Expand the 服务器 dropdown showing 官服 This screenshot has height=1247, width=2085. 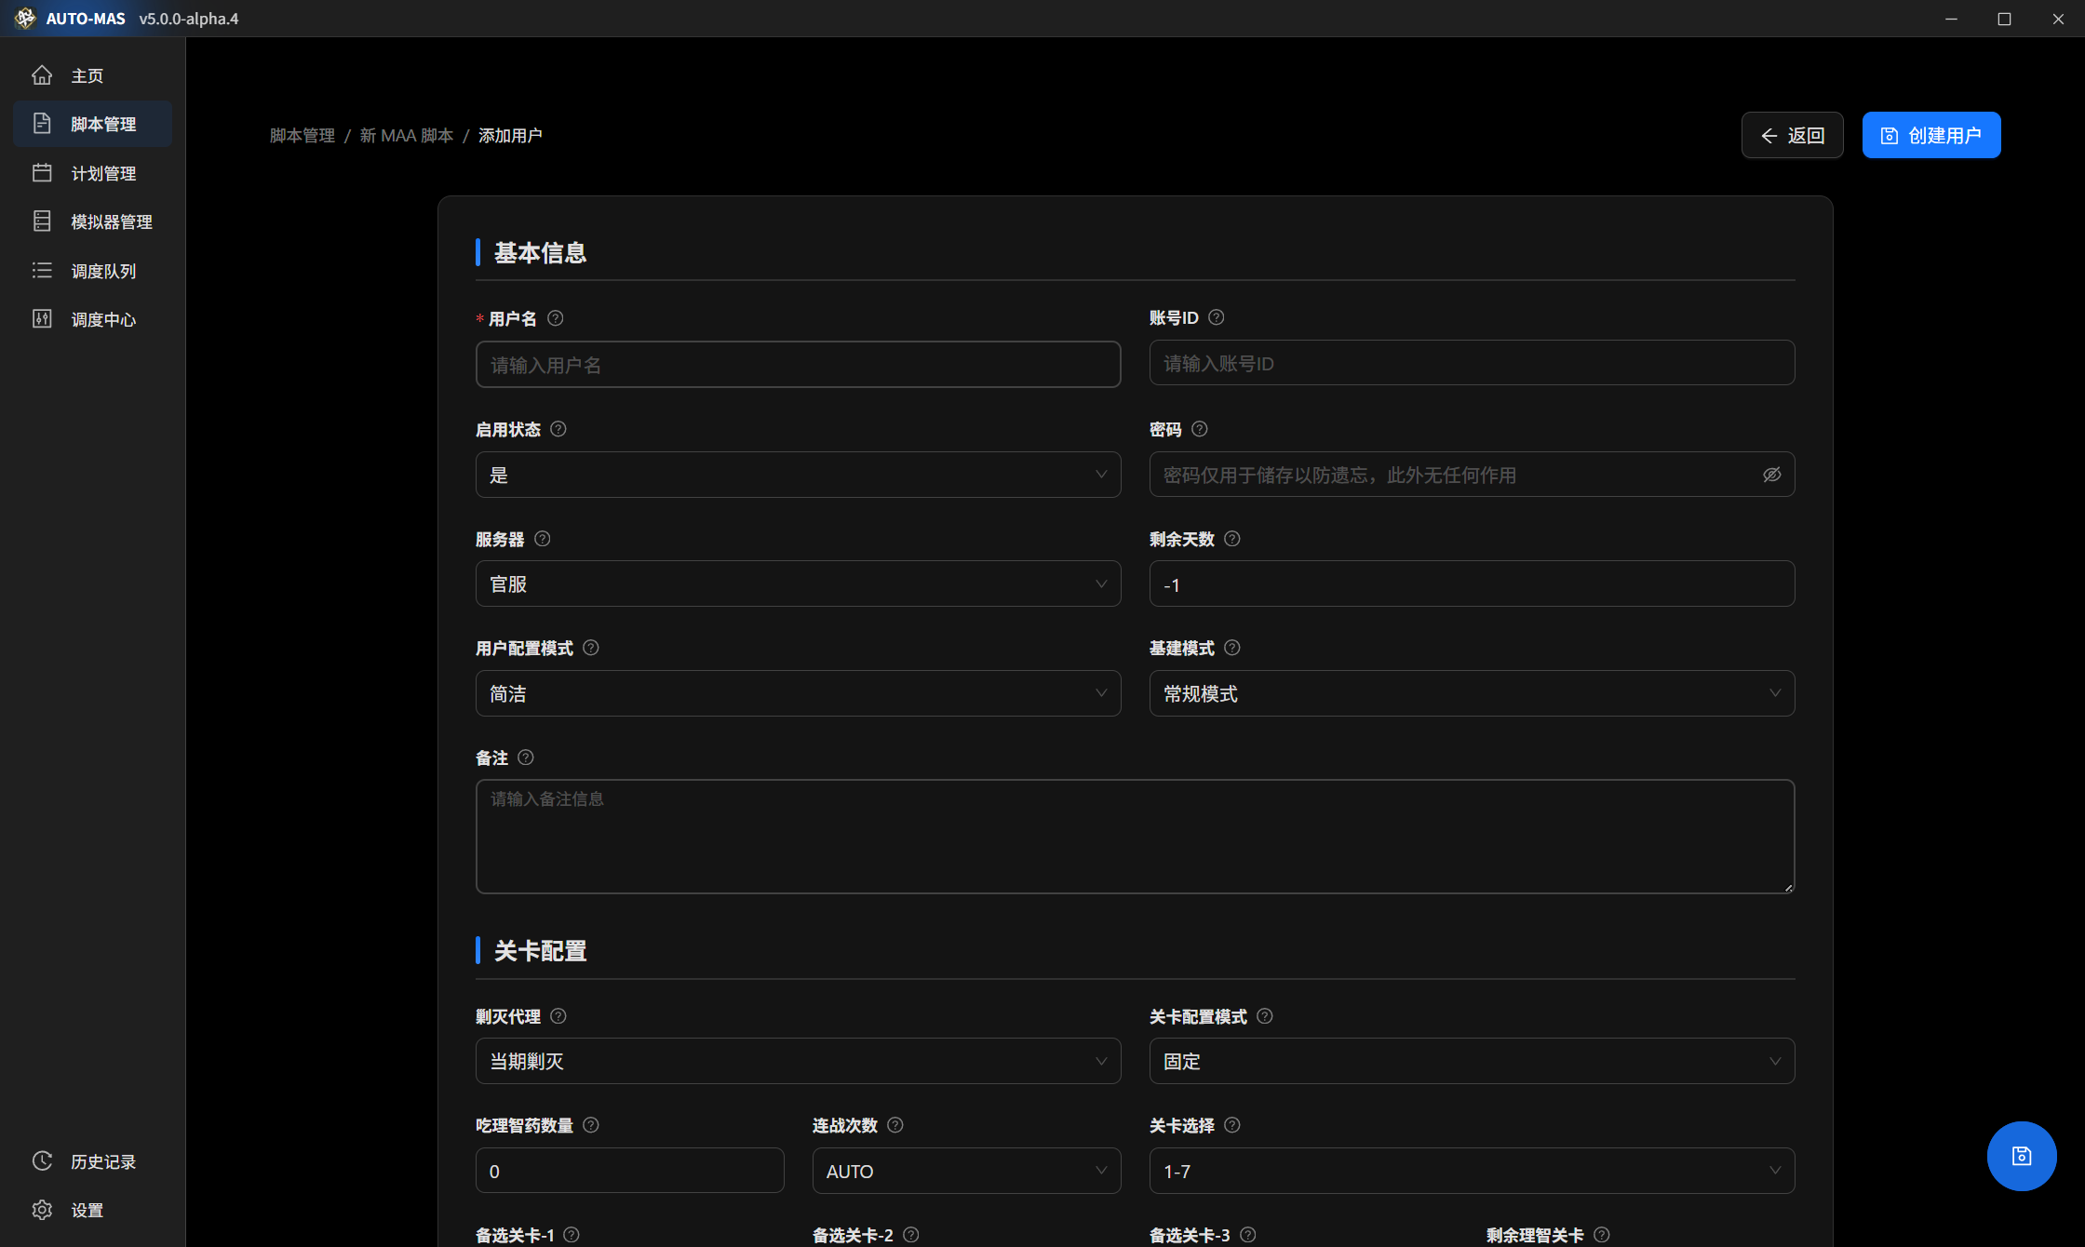tap(798, 584)
